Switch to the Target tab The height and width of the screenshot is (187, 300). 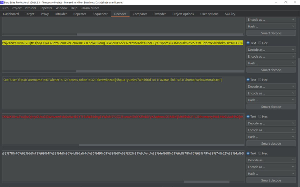coord(30,14)
